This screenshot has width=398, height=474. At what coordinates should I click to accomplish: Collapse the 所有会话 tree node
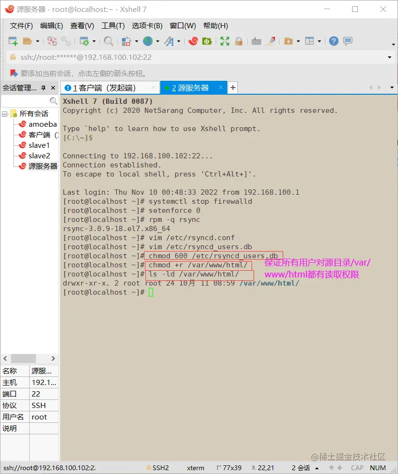tap(4, 114)
